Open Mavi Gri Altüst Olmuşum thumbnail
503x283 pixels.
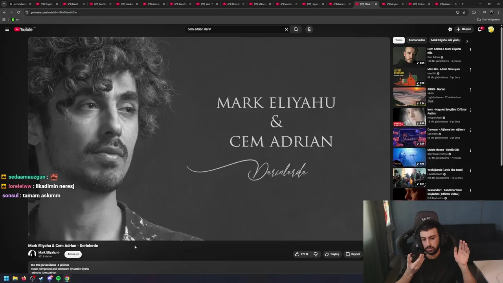(409, 76)
